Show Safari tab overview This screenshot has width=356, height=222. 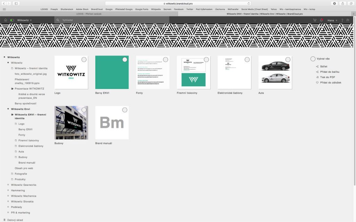click(x=351, y=3)
